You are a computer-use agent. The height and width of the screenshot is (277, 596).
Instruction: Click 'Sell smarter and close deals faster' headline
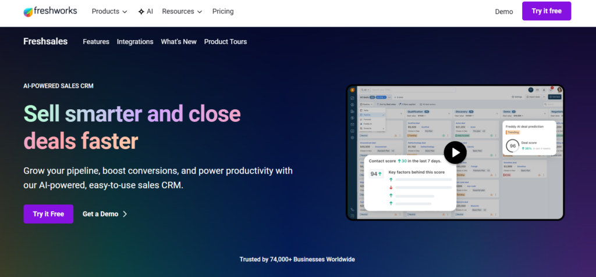coord(132,128)
